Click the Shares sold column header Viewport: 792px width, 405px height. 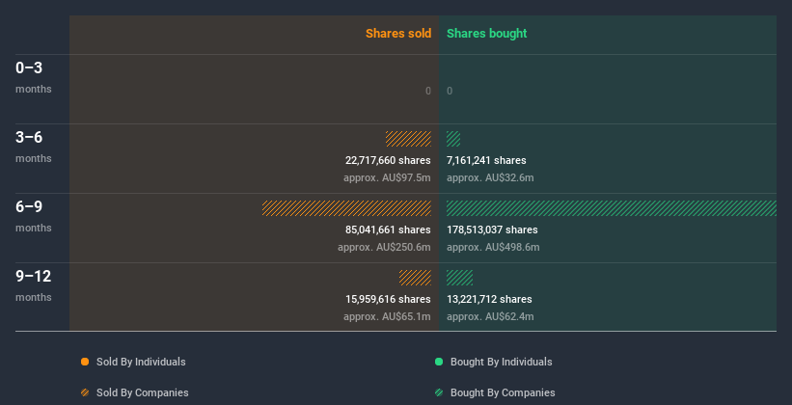(398, 34)
